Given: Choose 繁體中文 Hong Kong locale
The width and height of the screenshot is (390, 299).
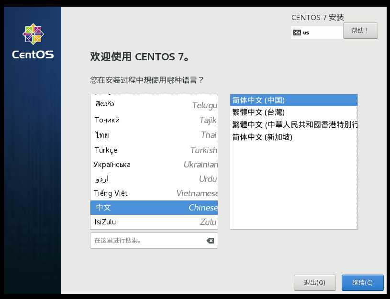Looking at the screenshot, I should (x=293, y=124).
